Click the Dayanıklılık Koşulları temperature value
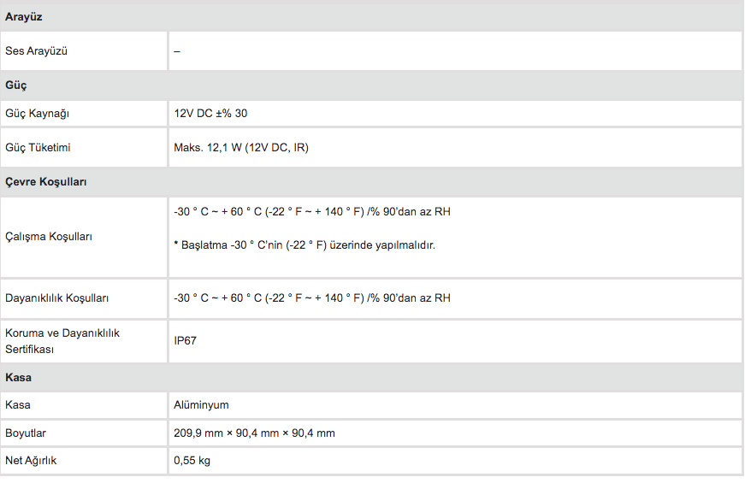Viewport: 745px width, 483px height. (312, 298)
